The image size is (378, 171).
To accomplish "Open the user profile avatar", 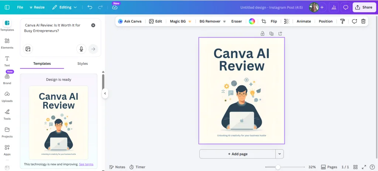I will coord(314,7).
